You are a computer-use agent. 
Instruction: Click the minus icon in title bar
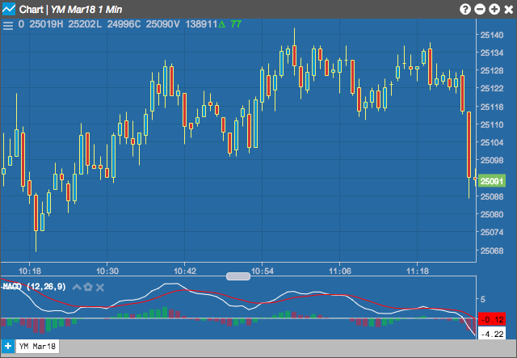[x=480, y=9]
